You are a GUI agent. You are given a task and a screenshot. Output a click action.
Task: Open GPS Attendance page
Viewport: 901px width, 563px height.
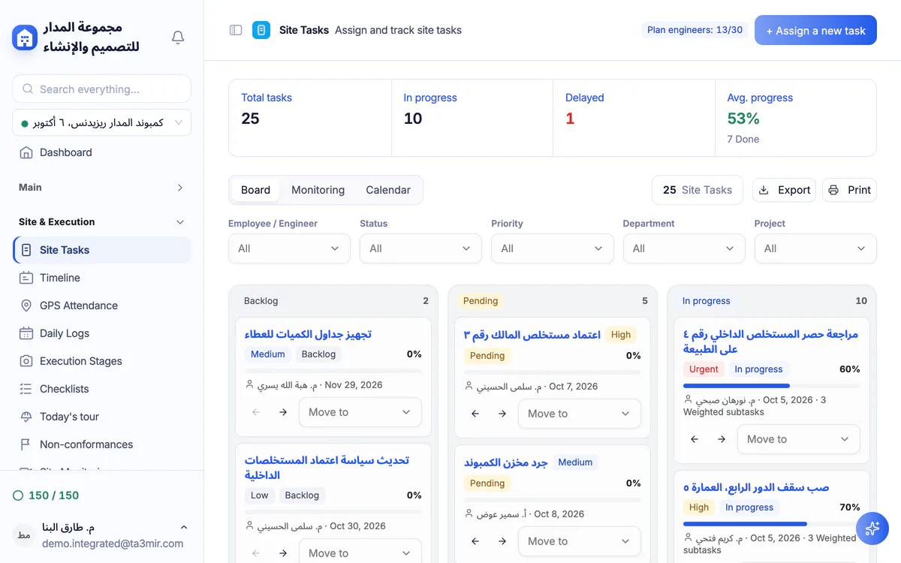pyautogui.click(x=101, y=306)
